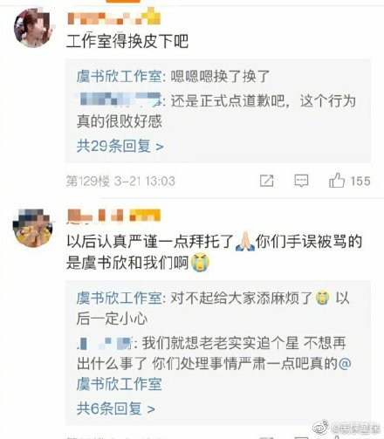The width and height of the screenshot is (384, 439).
Task: Tap the timestamp 第129楼 3-21 13:03
Action: pos(120,181)
